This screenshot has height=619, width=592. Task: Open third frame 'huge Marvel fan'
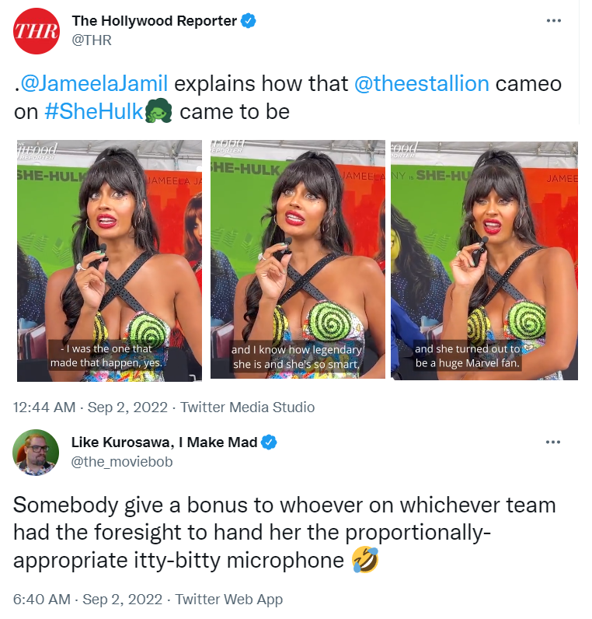coord(484,261)
